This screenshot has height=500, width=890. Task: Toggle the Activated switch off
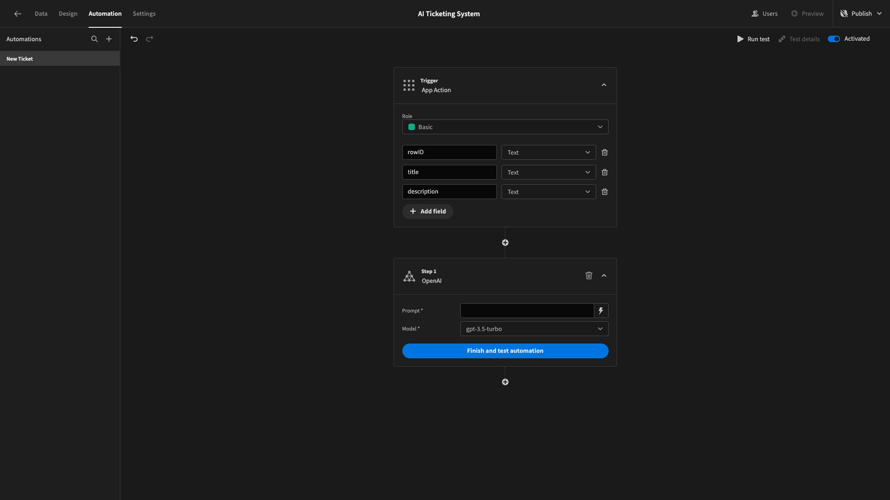pos(834,39)
